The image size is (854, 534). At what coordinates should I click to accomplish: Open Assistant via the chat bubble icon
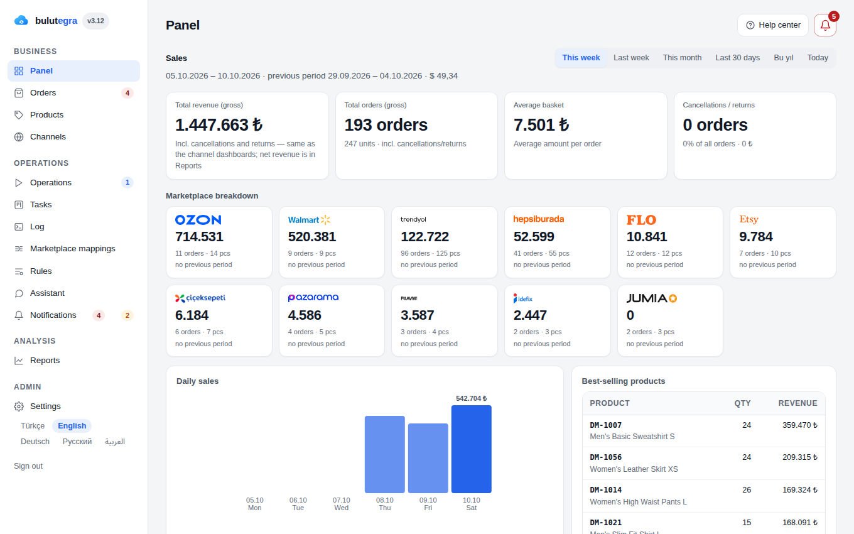[19, 293]
